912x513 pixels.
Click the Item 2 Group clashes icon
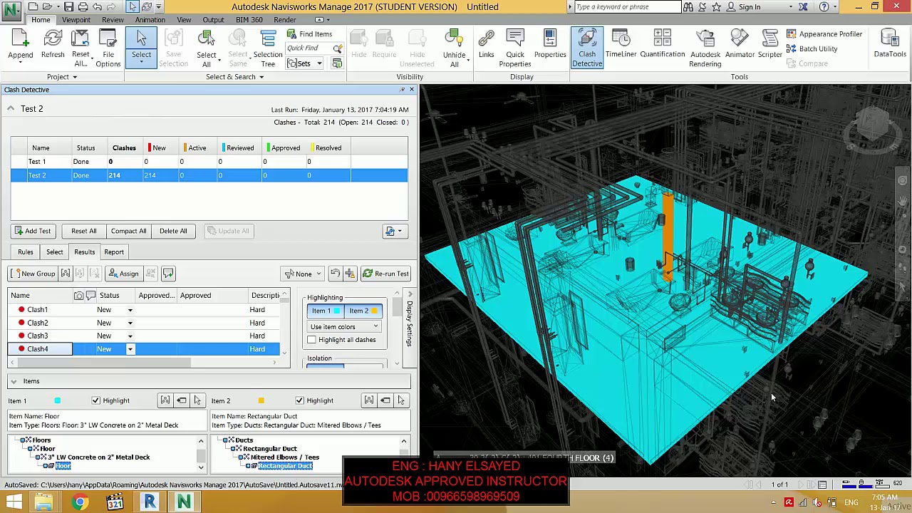pos(368,400)
